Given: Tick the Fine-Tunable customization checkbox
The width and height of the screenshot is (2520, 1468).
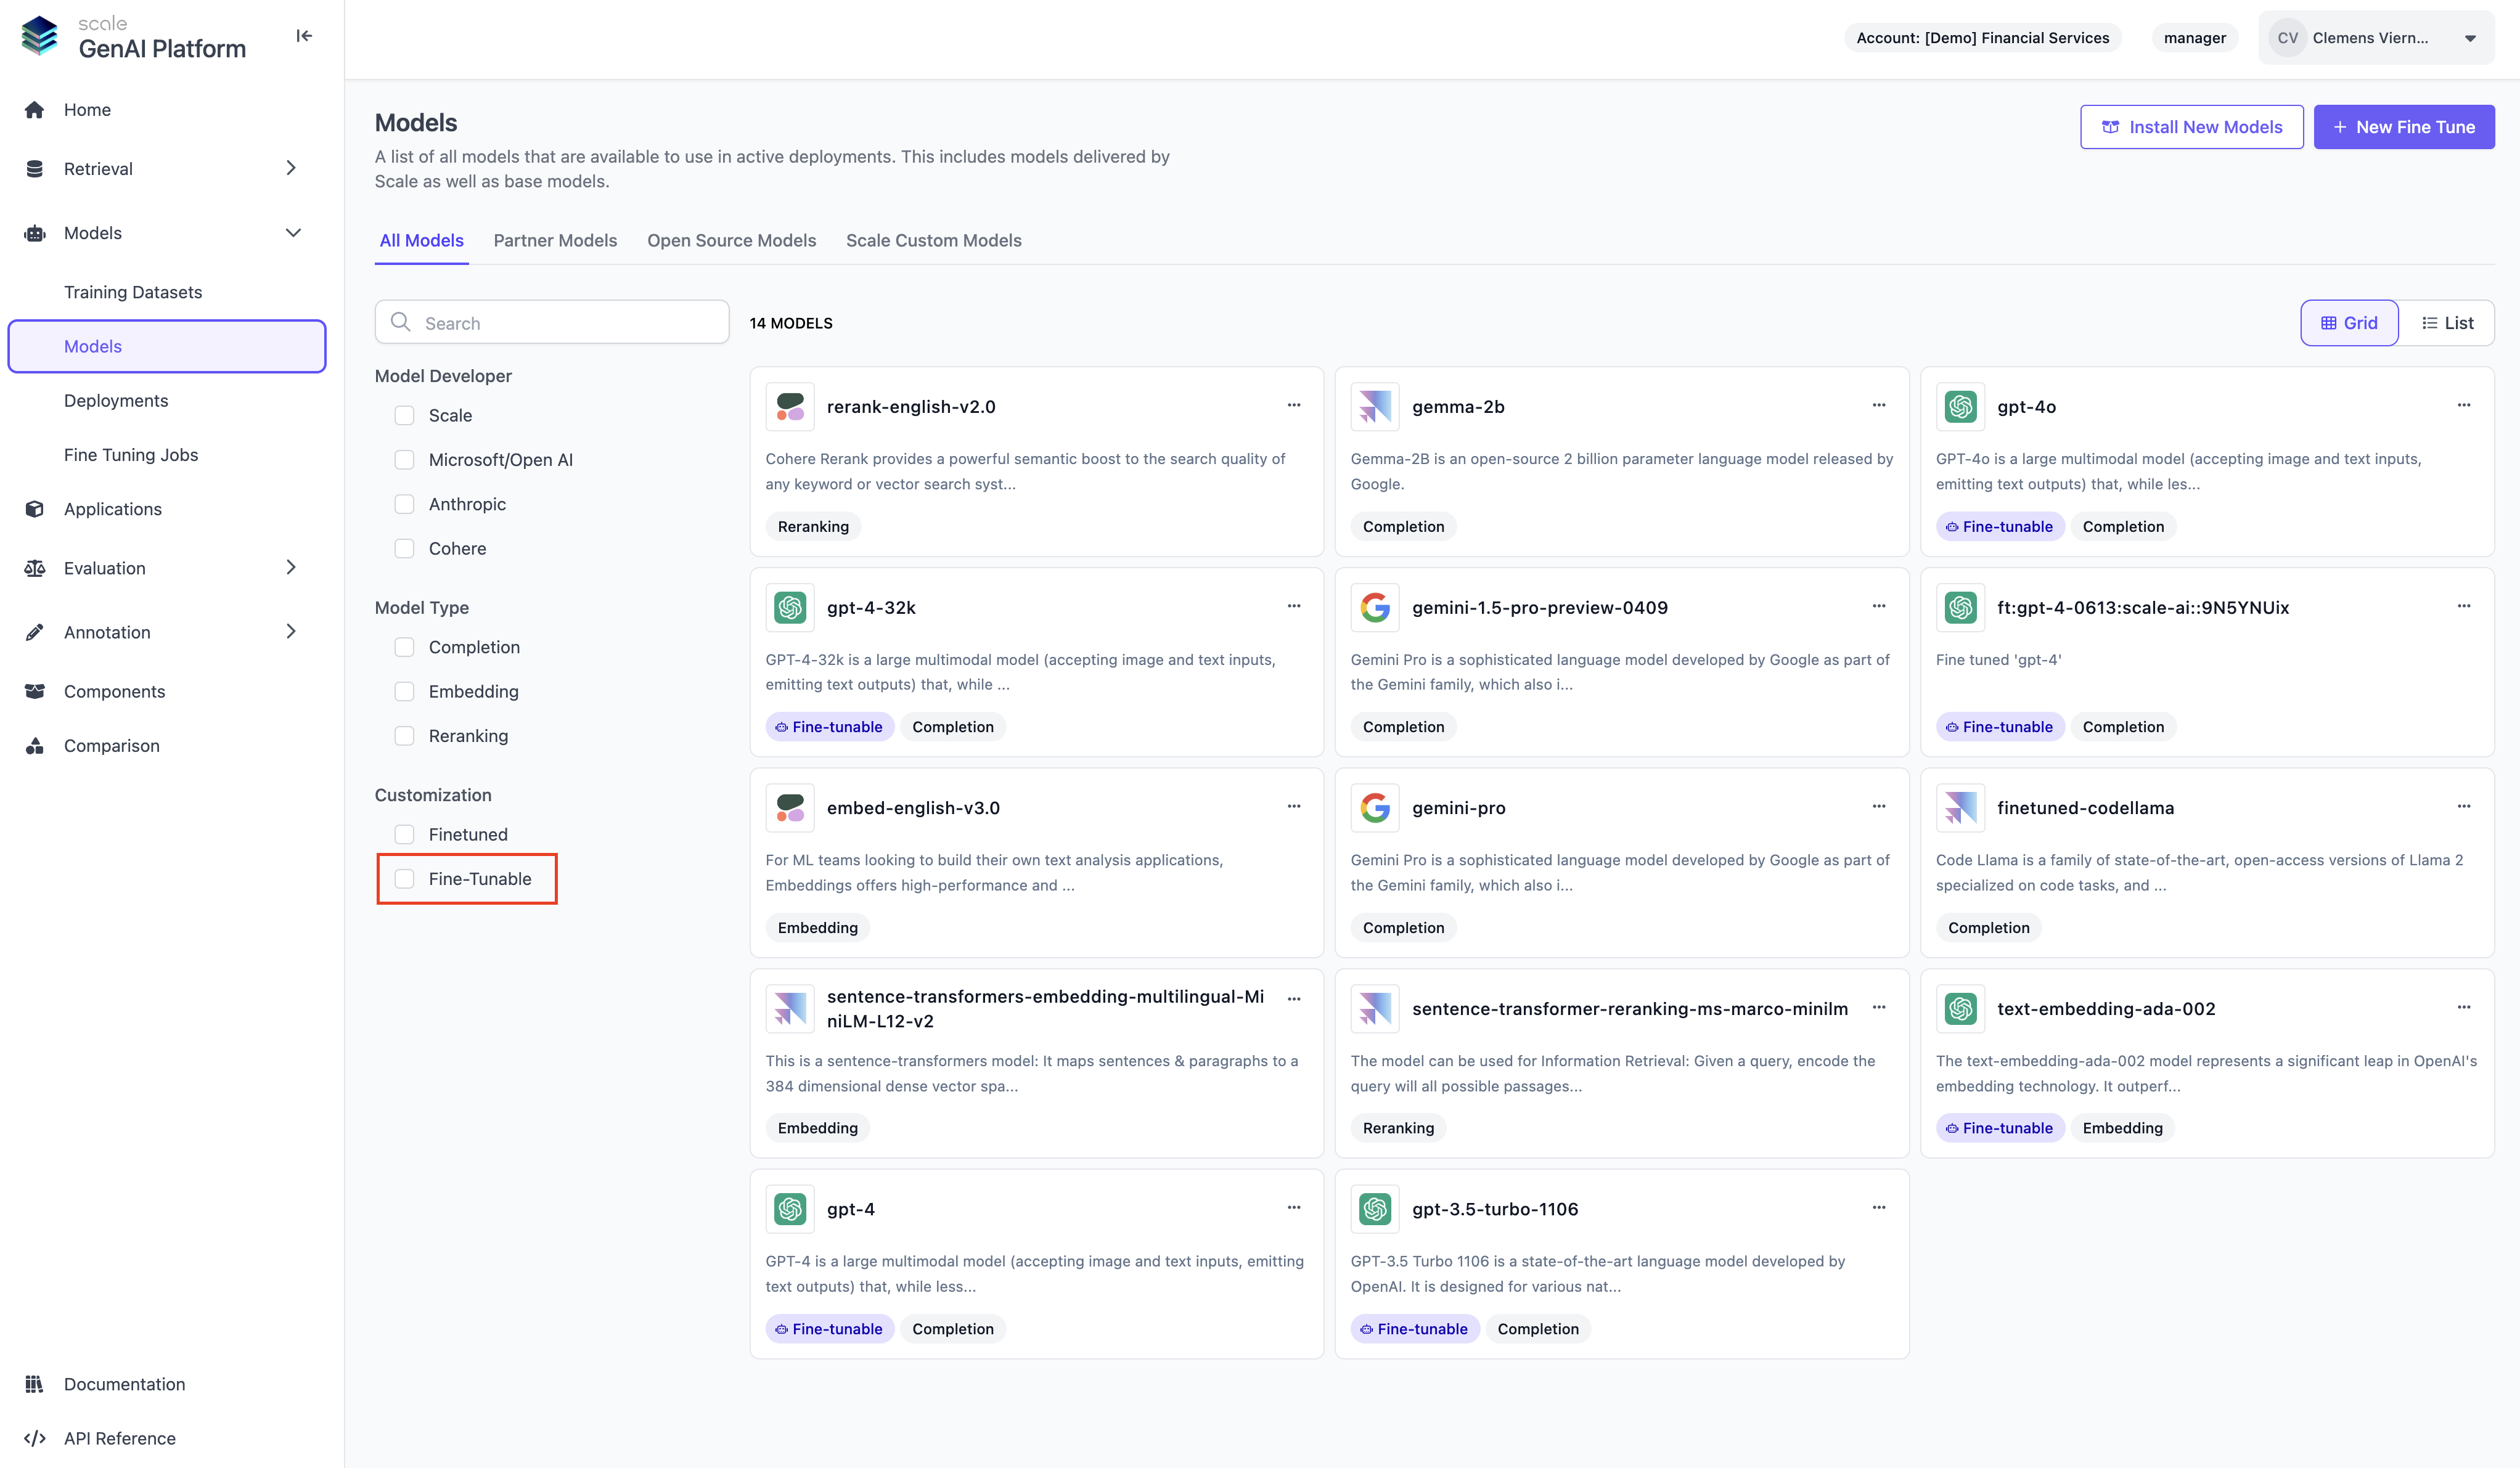Looking at the screenshot, I should [404, 879].
